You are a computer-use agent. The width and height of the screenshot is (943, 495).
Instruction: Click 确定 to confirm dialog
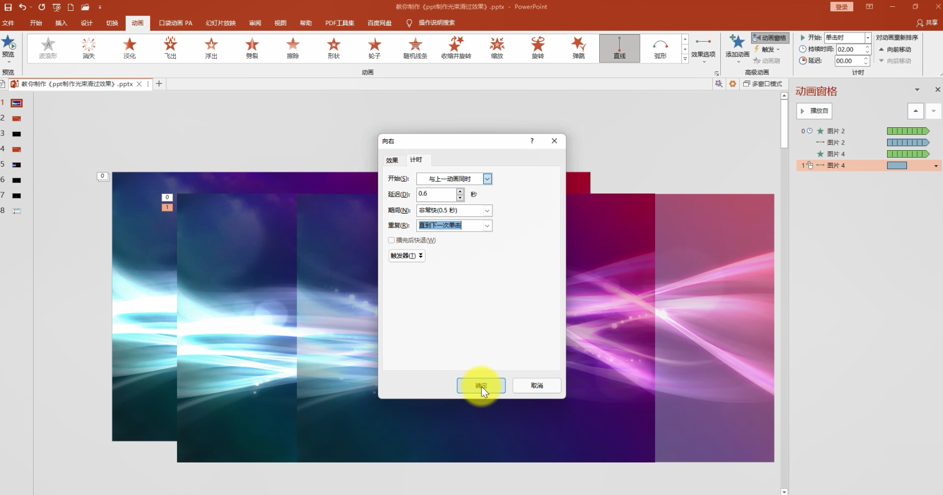coord(481,385)
